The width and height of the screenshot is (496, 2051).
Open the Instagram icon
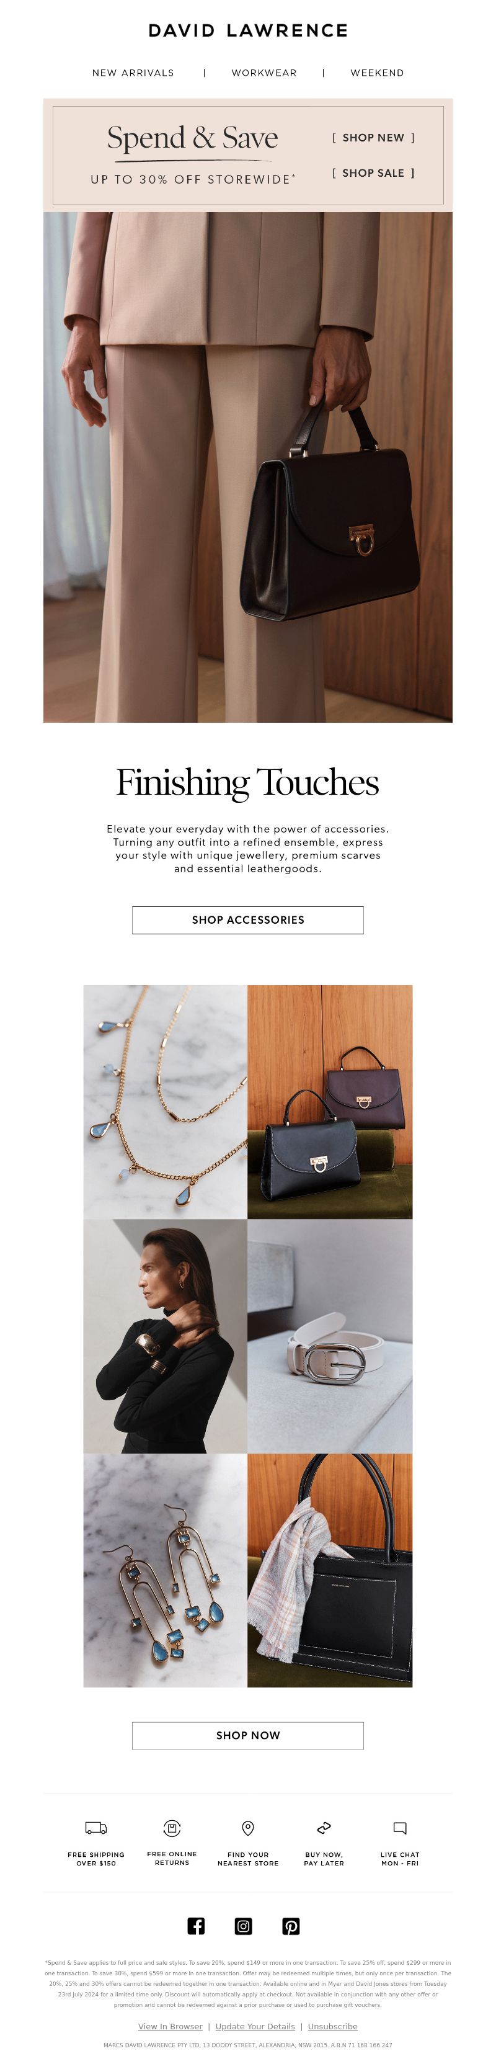pyautogui.click(x=244, y=1925)
